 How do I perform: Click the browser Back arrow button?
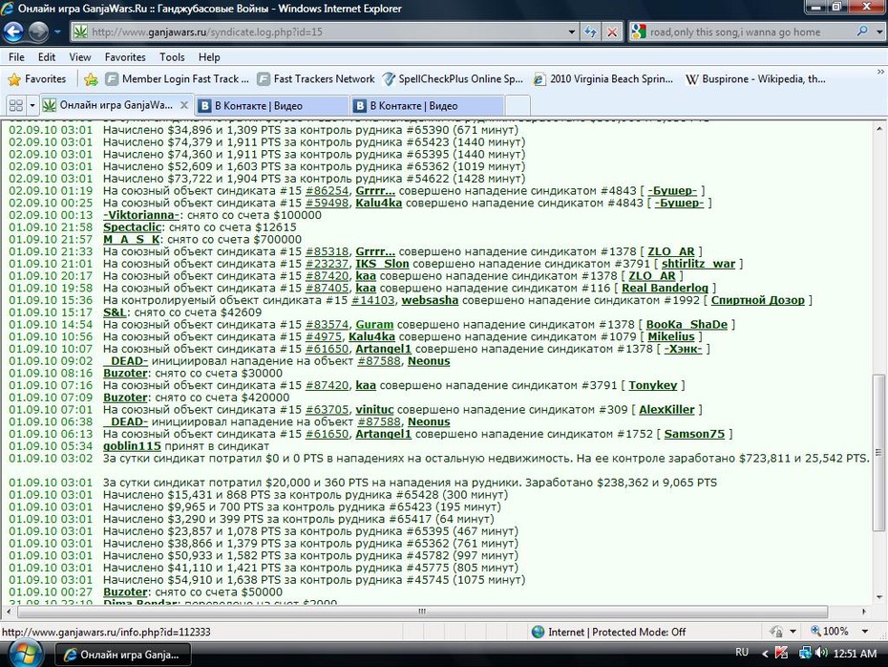click(x=13, y=32)
